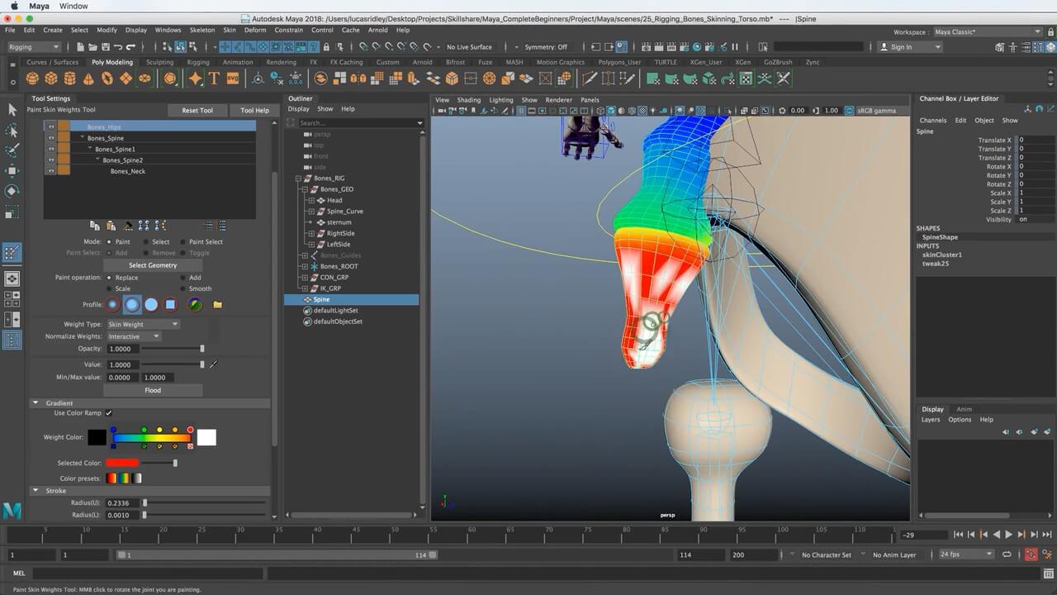Switch to the Rigging shelf tab
This screenshot has height=595, width=1057.
coord(197,62)
